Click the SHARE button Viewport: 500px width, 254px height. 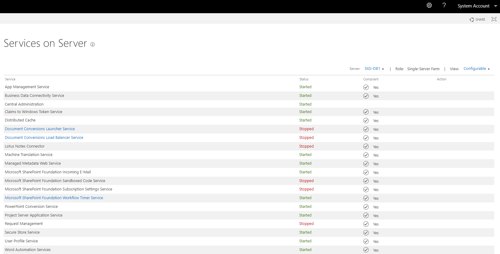tap(477, 19)
